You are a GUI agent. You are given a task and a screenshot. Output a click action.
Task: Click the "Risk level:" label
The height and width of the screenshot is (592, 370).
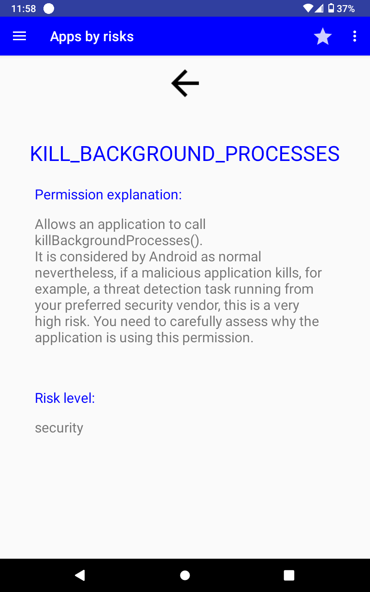coord(65,398)
